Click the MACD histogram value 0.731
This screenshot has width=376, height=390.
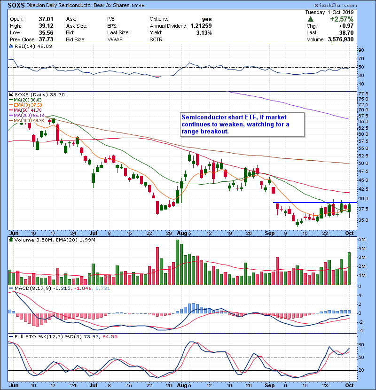[x=102, y=289]
